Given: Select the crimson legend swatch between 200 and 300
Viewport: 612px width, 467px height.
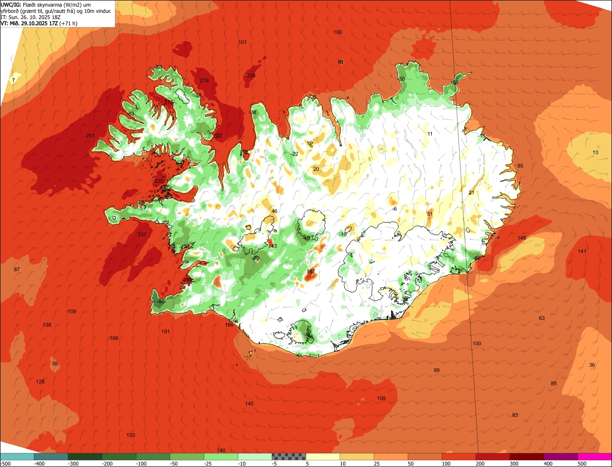Looking at the screenshot, I should [493, 456].
